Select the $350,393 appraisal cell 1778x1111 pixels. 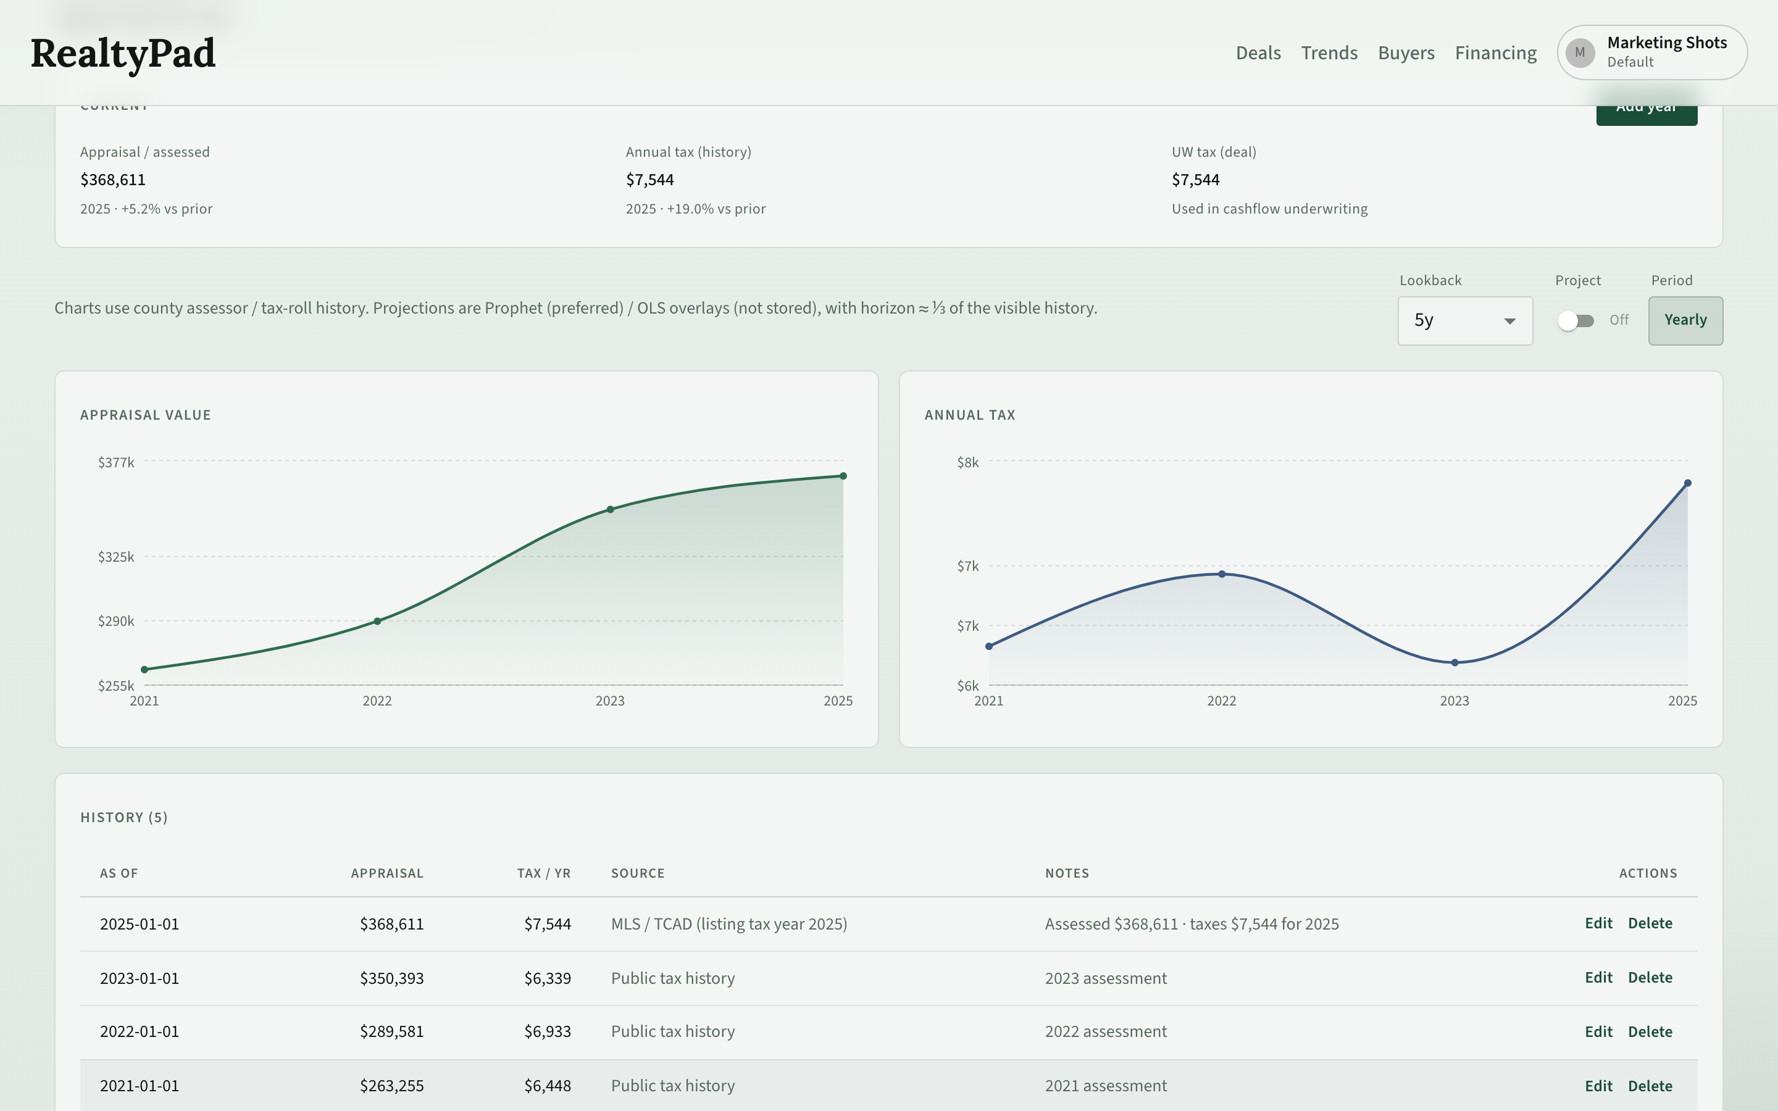(x=391, y=979)
